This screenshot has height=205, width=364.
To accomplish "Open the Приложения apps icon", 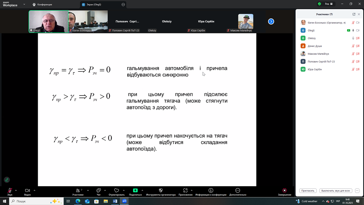I will click(x=185, y=190).
